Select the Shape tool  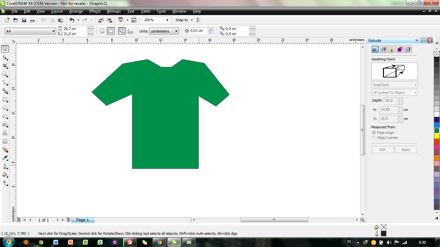pos(5,57)
